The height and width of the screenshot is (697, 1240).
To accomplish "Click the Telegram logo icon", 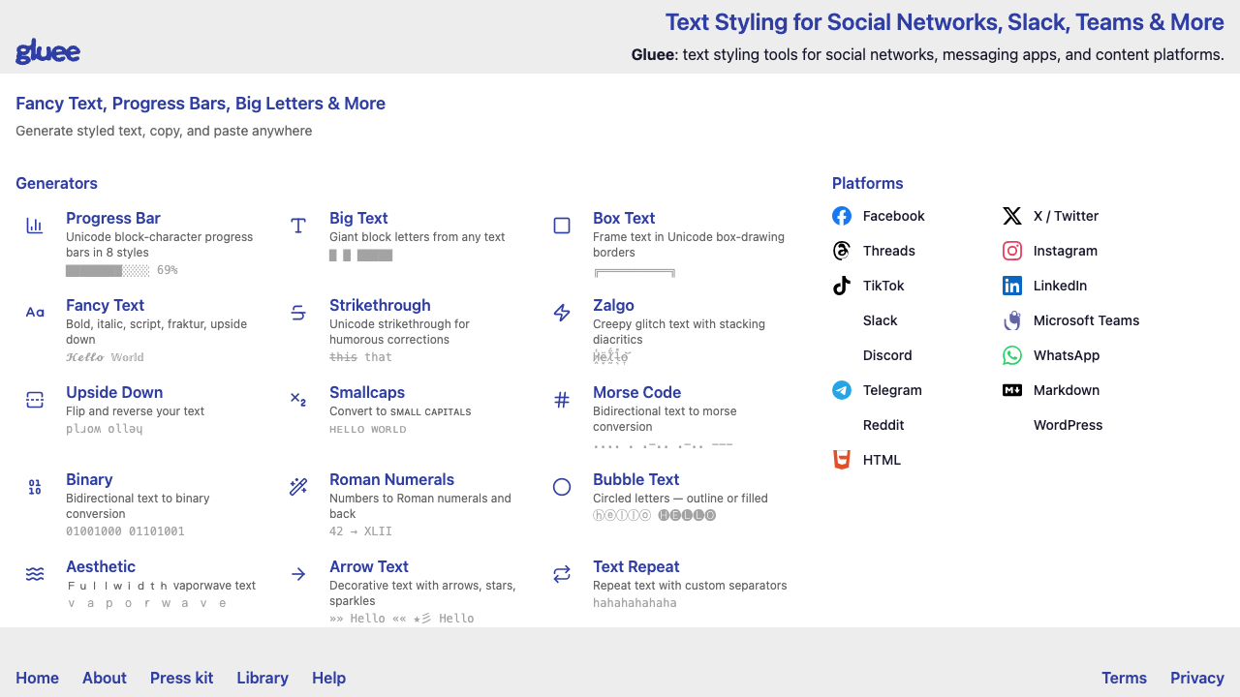I will coord(842,390).
